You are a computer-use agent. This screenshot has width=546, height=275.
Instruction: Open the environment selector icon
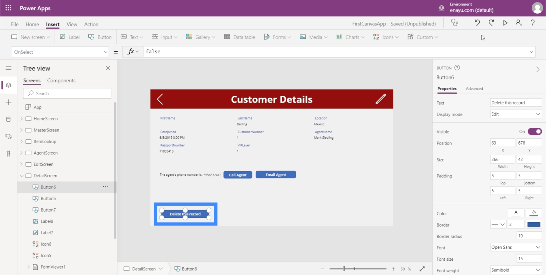pyautogui.click(x=441, y=8)
